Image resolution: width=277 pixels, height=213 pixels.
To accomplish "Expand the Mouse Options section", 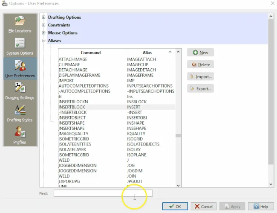I will 44,33.
